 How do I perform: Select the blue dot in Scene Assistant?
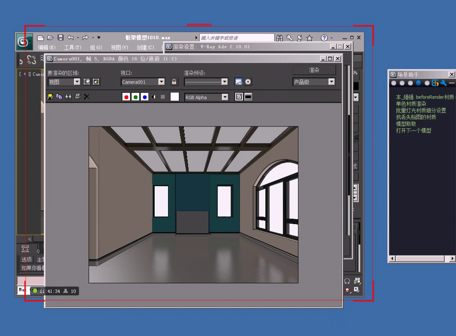coord(418,83)
